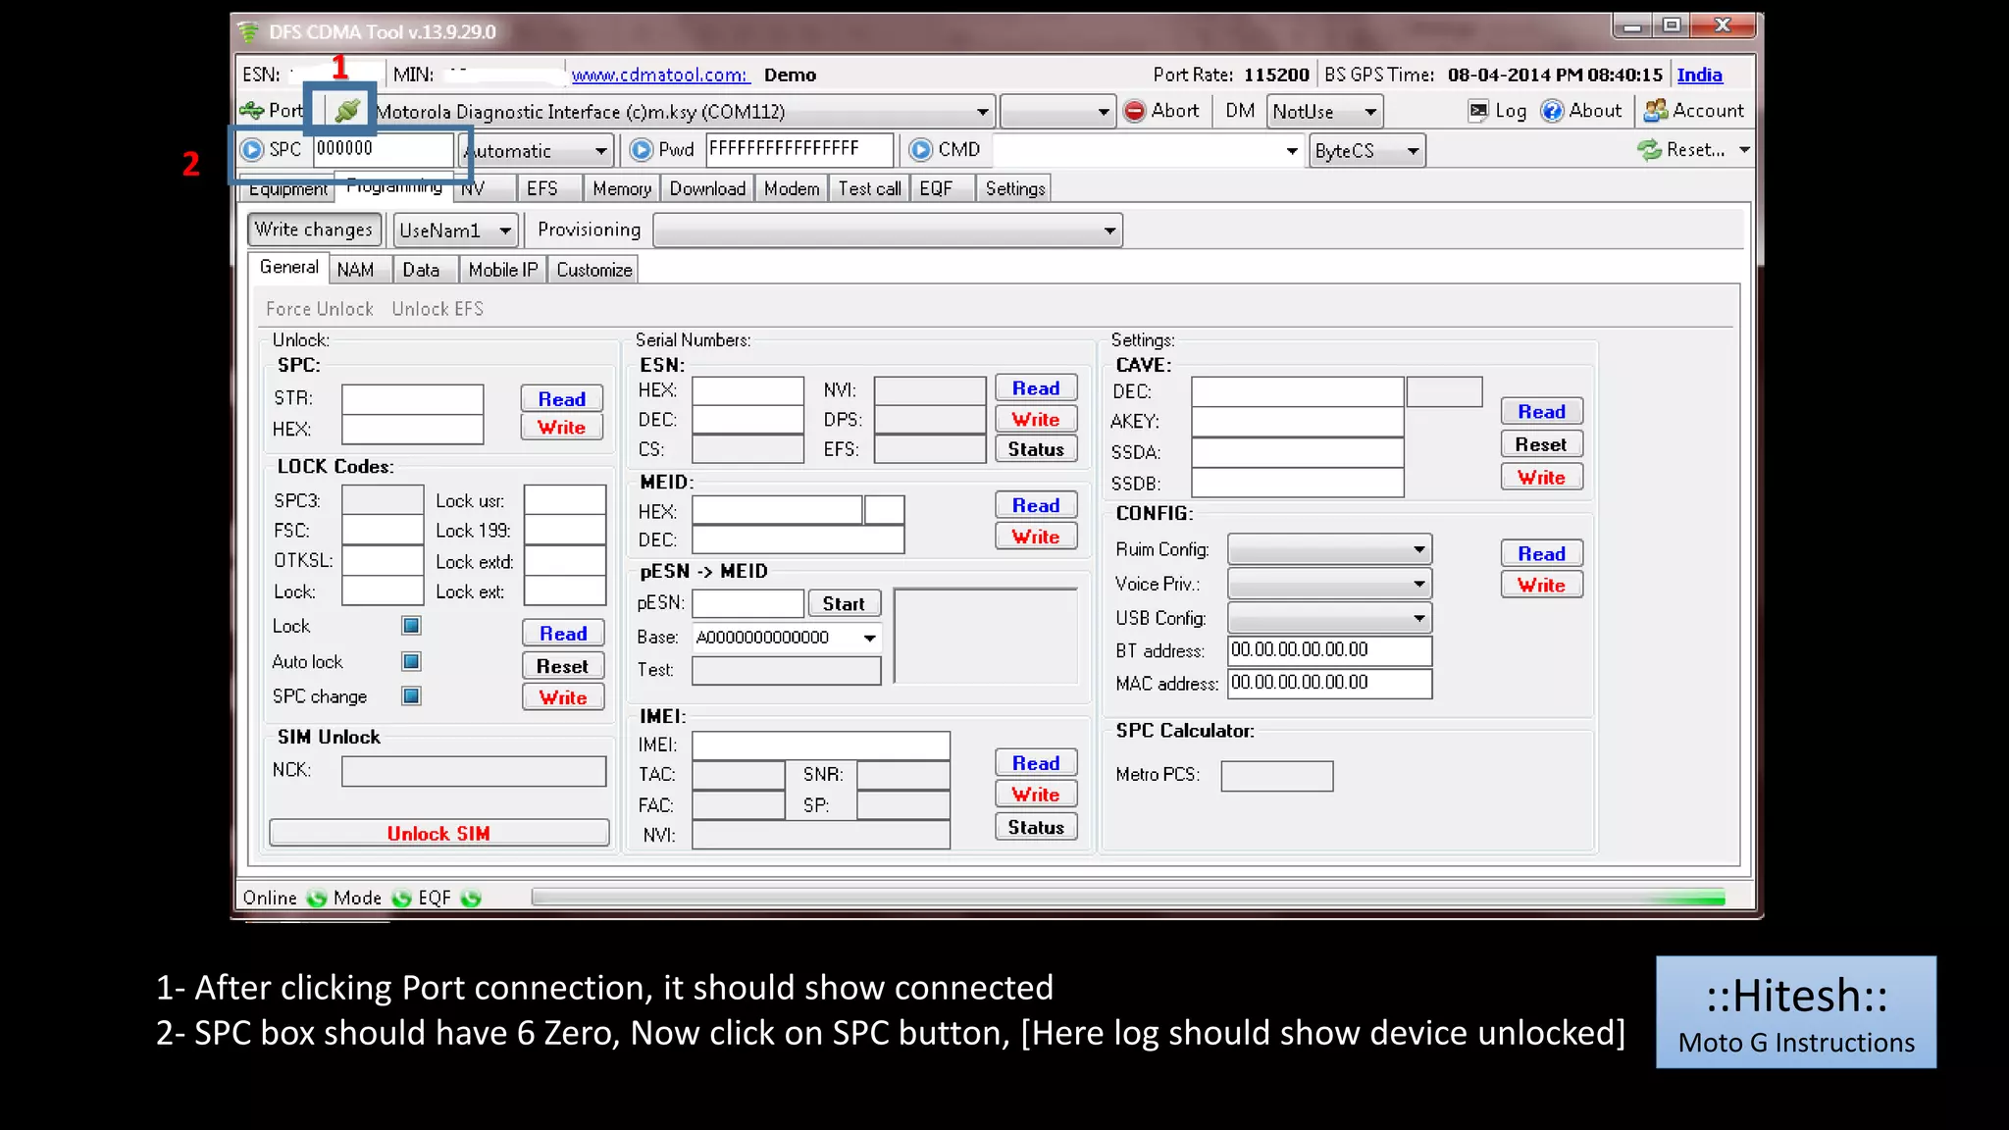Click the green port connect plug icon
2009x1130 pixels.
[346, 110]
